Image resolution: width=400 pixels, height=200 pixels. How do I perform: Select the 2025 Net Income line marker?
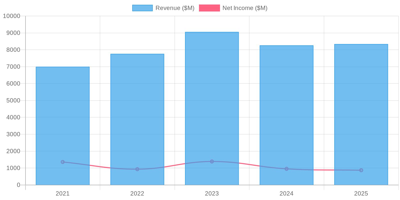click(x=361, y=170)
